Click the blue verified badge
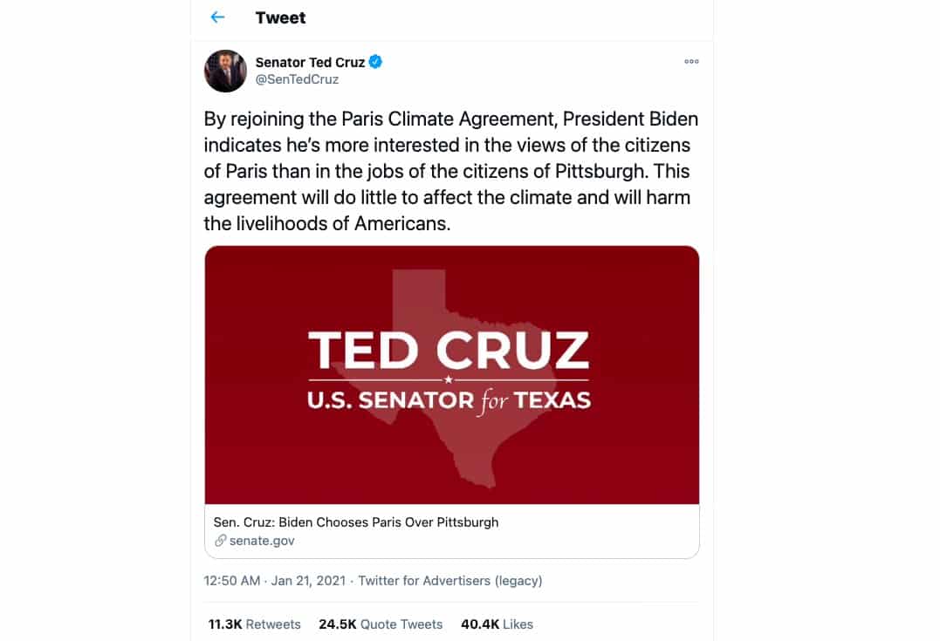 pos(376,62)
